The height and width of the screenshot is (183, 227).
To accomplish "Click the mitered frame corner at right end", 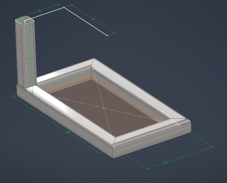I will pos(185,120).
